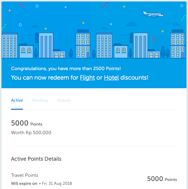
Task: Click the cloud just left of the airplane
Action: coord(131,24)
